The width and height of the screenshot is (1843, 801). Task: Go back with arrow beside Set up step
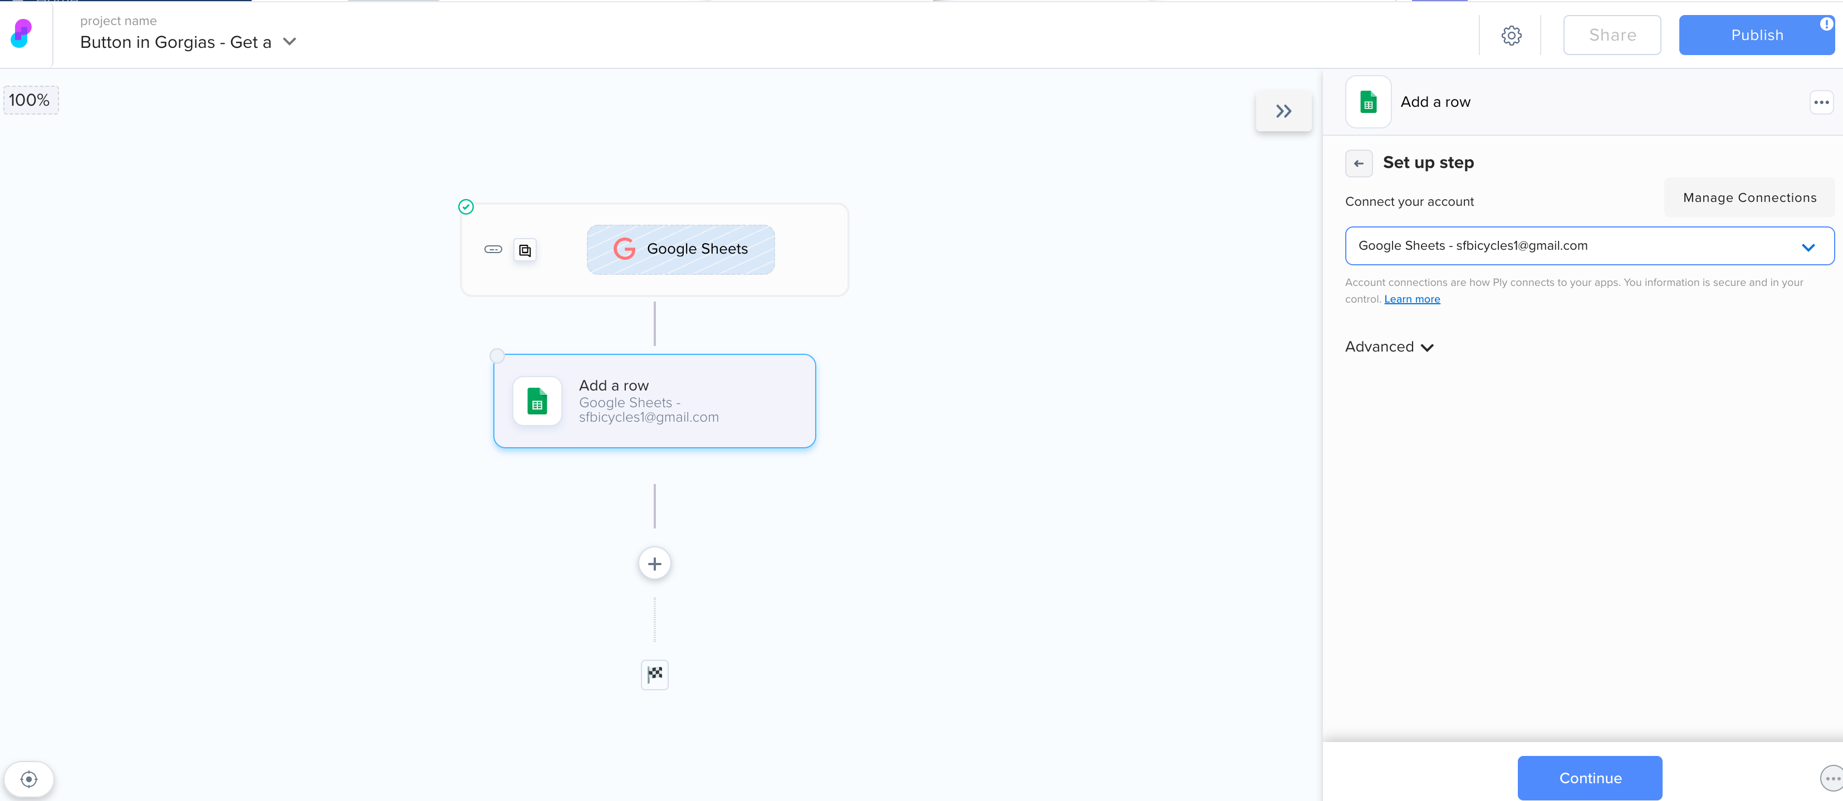1359,163
